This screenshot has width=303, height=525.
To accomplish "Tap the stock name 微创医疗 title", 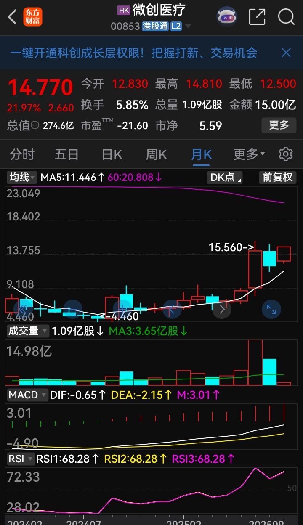I will pos(159,10).
